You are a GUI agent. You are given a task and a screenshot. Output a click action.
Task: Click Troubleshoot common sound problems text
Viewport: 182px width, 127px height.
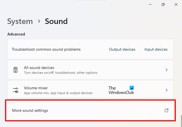(46, 49)
